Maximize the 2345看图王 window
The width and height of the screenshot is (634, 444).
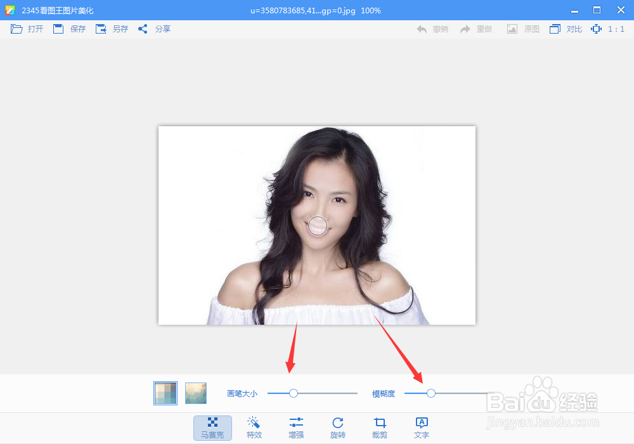click(x=597, y=10)
